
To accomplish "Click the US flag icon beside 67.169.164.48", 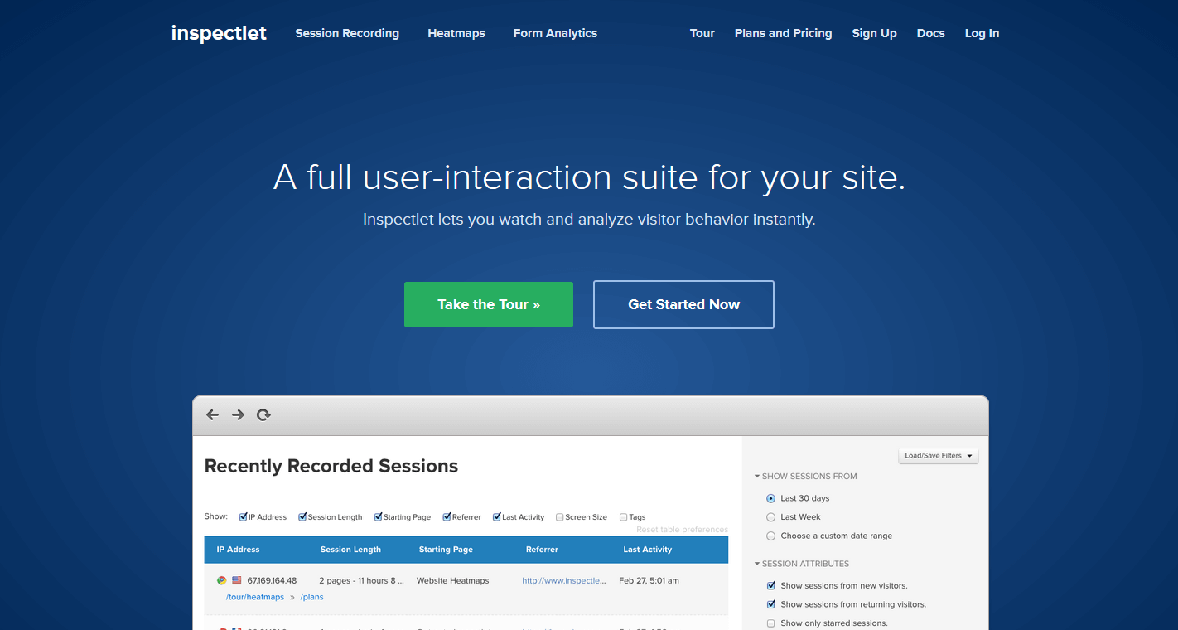I will [x=237, y=580].
